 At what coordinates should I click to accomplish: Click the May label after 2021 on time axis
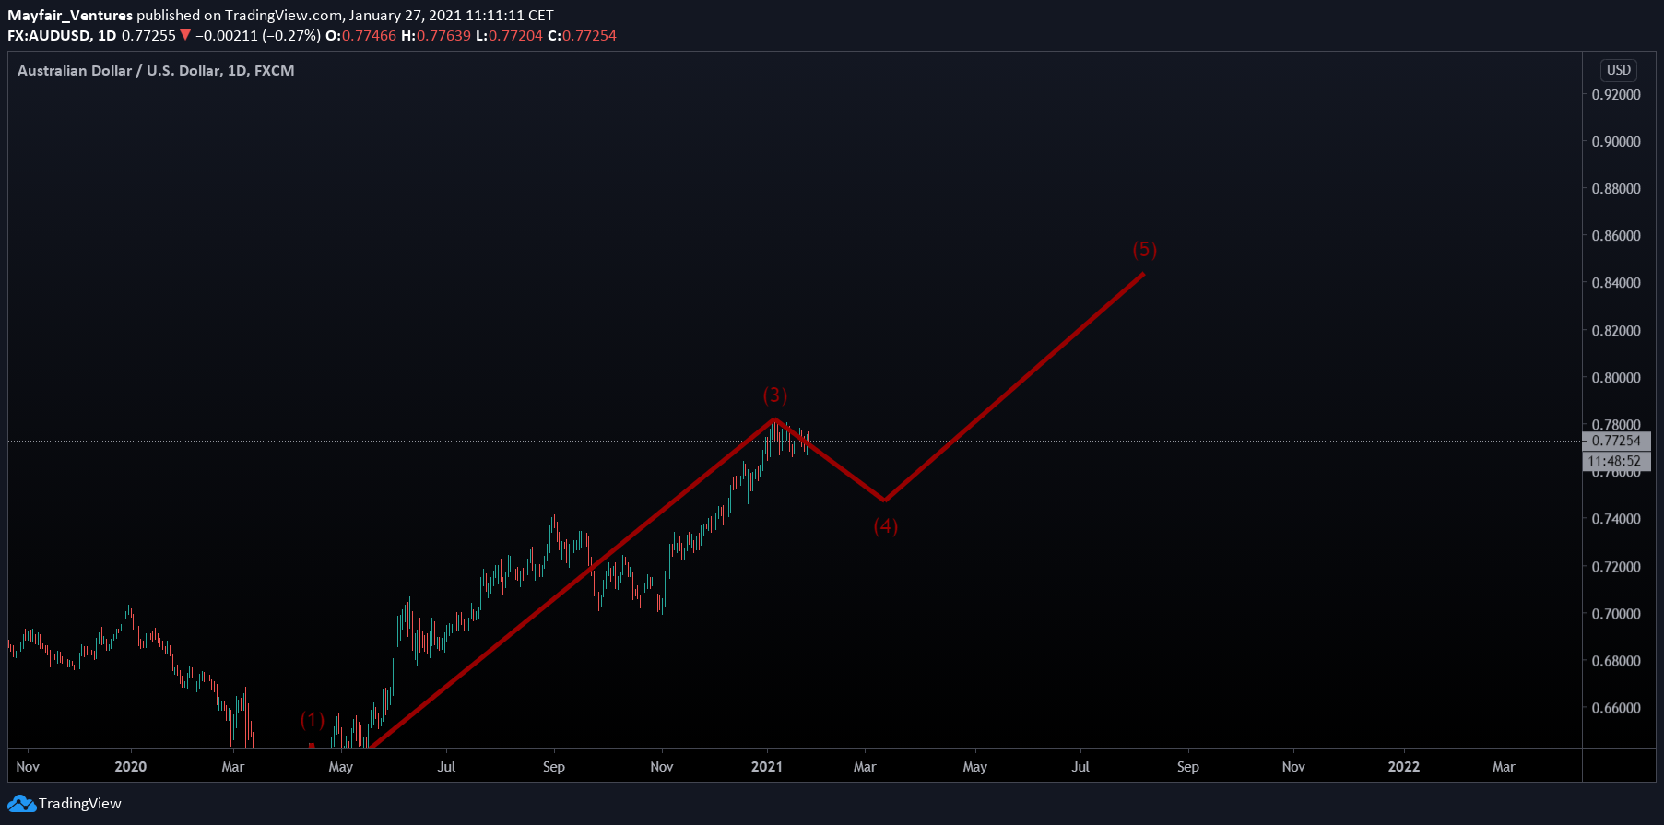click(975, 767)
